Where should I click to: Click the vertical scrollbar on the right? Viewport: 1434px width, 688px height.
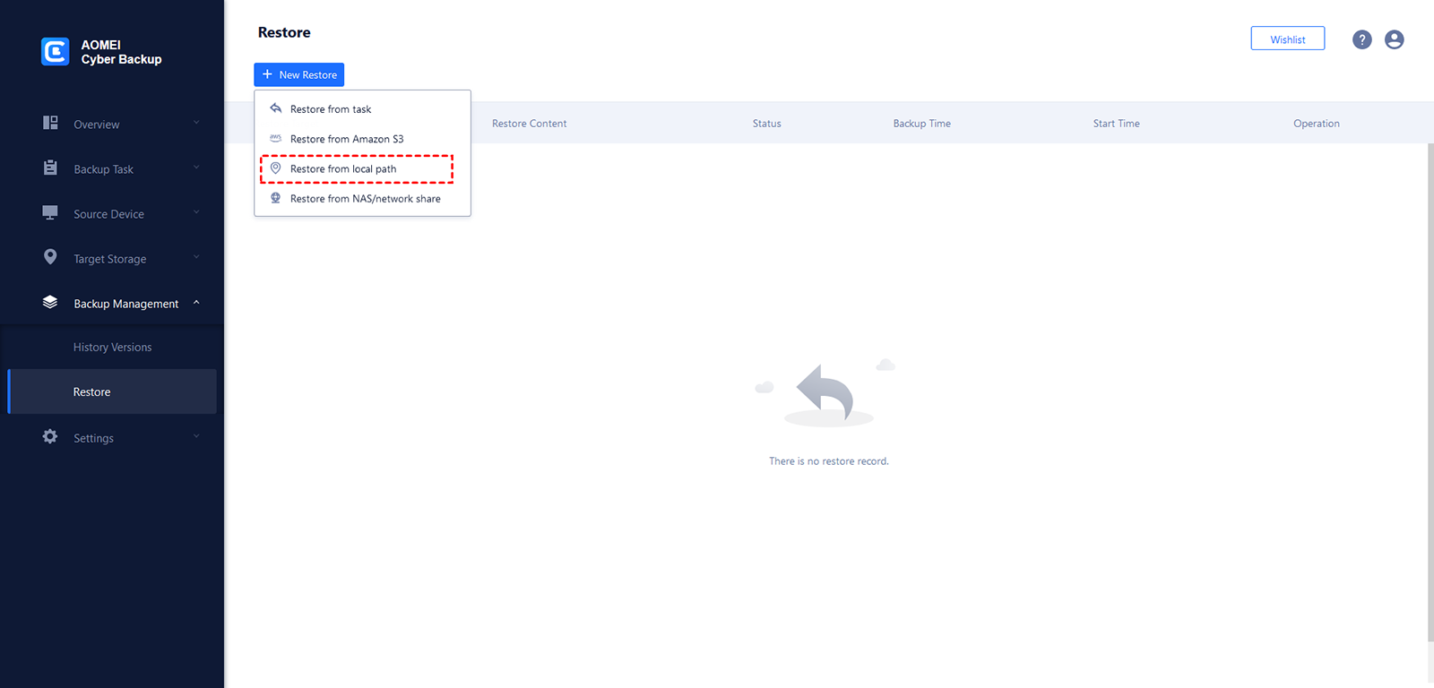(x=1430, y=391)
